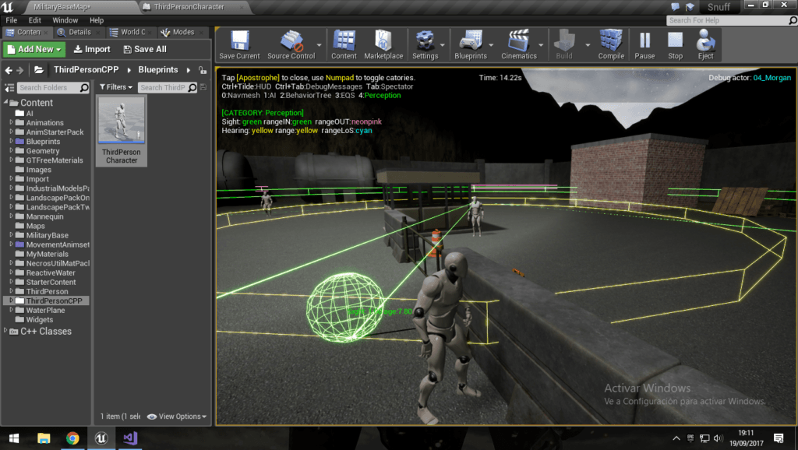Open the Filters dropdown
This screenshot has height=450, width=798.
coord(115,88)
